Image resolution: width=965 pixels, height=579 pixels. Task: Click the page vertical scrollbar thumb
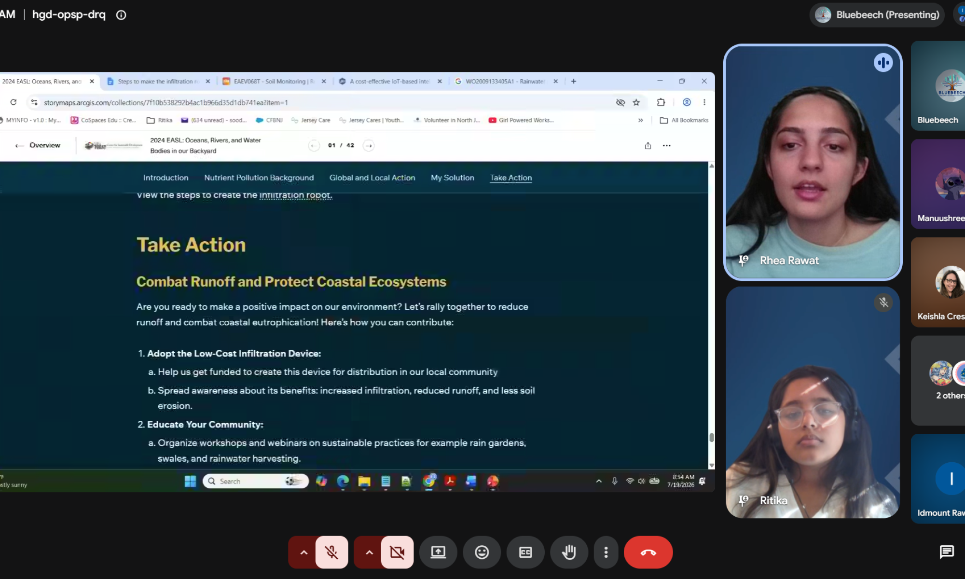(x=711, y=437)
